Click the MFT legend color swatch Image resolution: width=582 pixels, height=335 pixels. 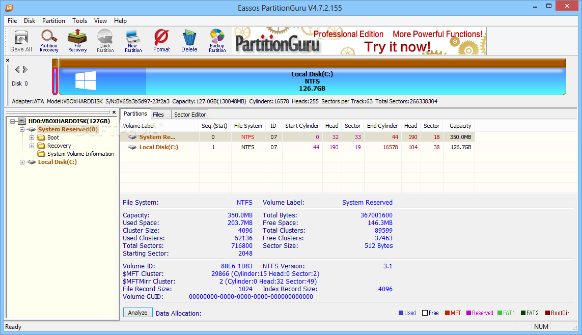447,313
